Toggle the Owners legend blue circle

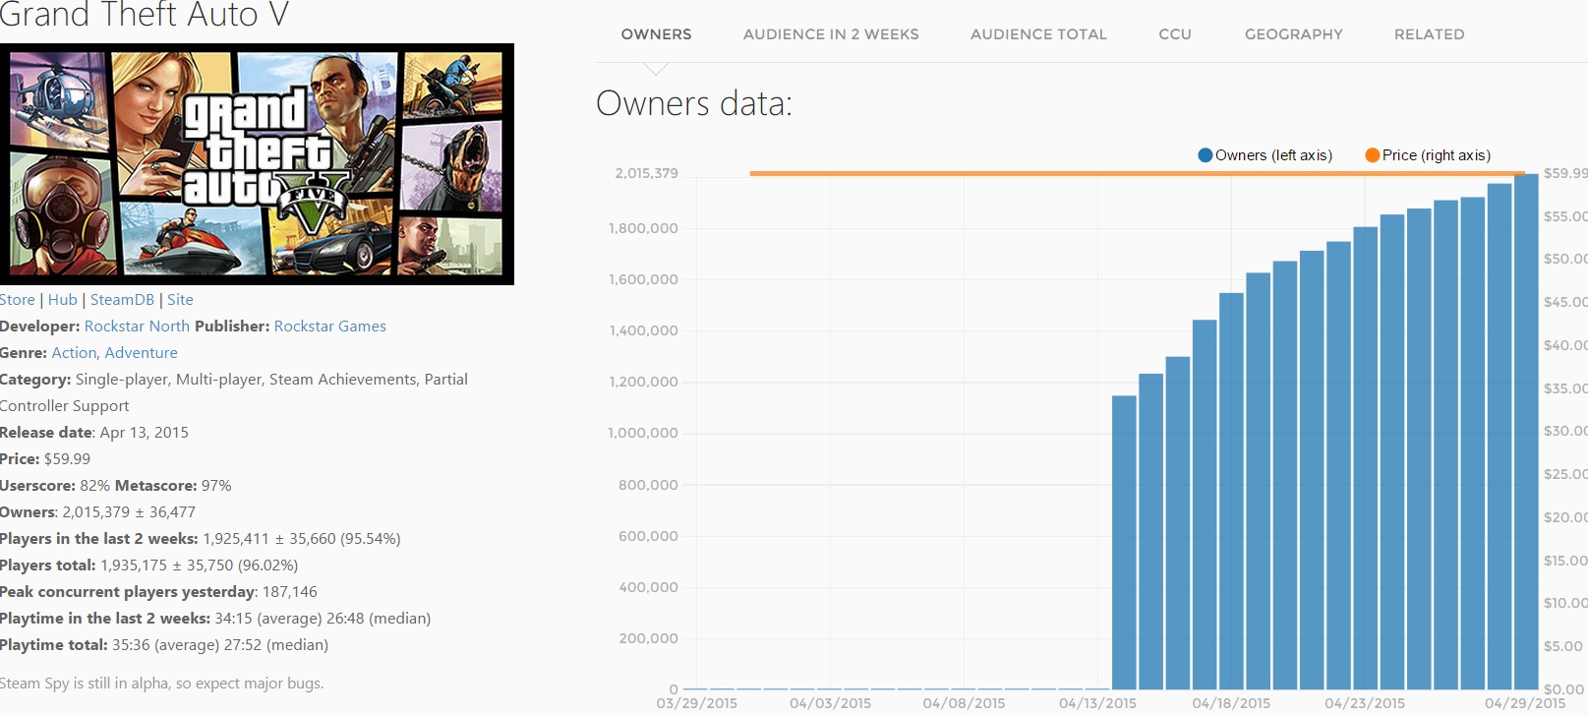(x=1205, y=155)
